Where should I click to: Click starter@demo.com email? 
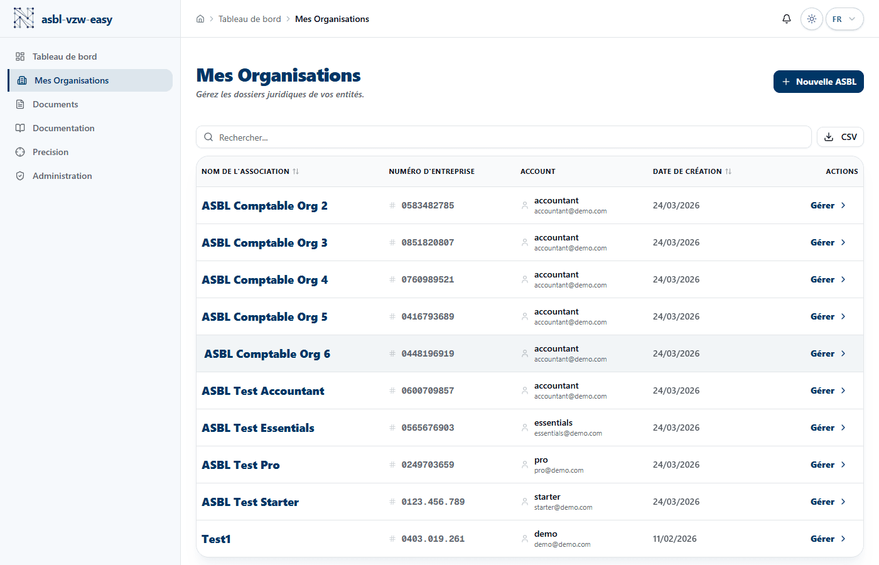pyautogui.click(x=563, y=507)
